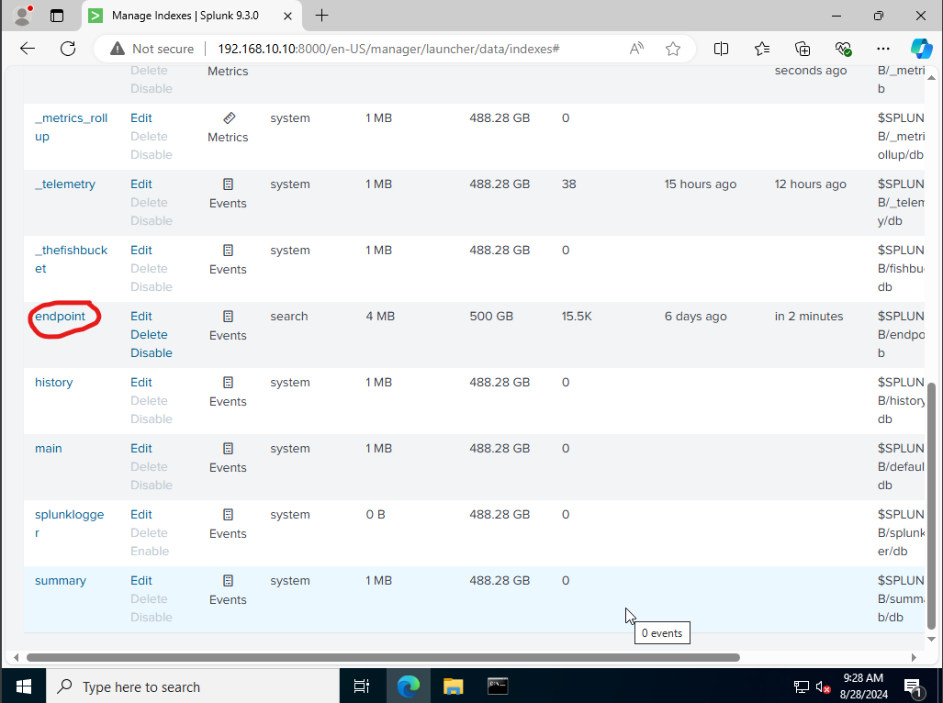Toggle split screen view in Edge
The image size is (943, 703).
coord(721,49)
